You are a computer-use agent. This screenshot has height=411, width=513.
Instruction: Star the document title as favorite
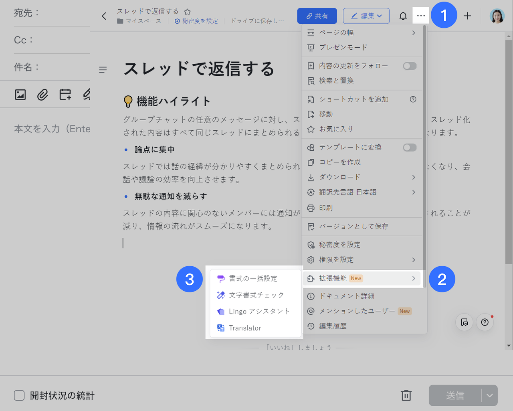tap(188, 12)
